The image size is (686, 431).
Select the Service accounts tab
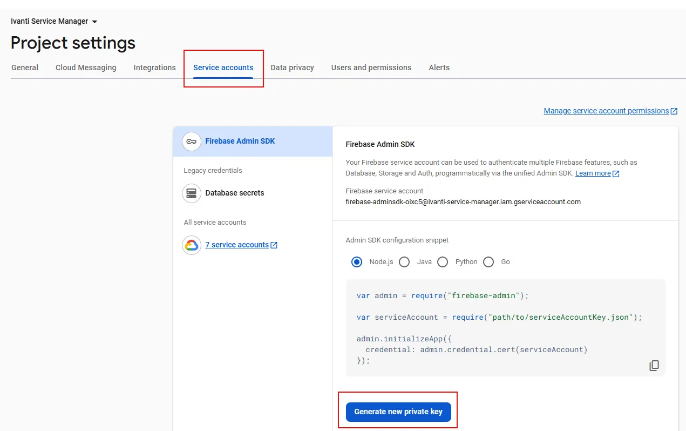click(x=223, y=68)
